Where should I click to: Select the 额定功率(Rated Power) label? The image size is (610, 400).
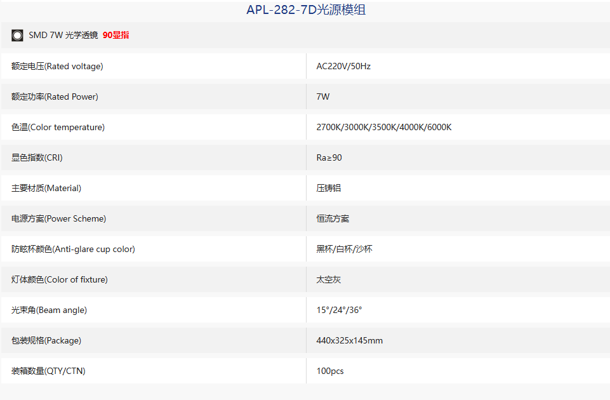coord(55,97)
